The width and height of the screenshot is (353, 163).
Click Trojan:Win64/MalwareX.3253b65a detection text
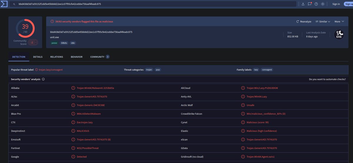pos(95,88)
